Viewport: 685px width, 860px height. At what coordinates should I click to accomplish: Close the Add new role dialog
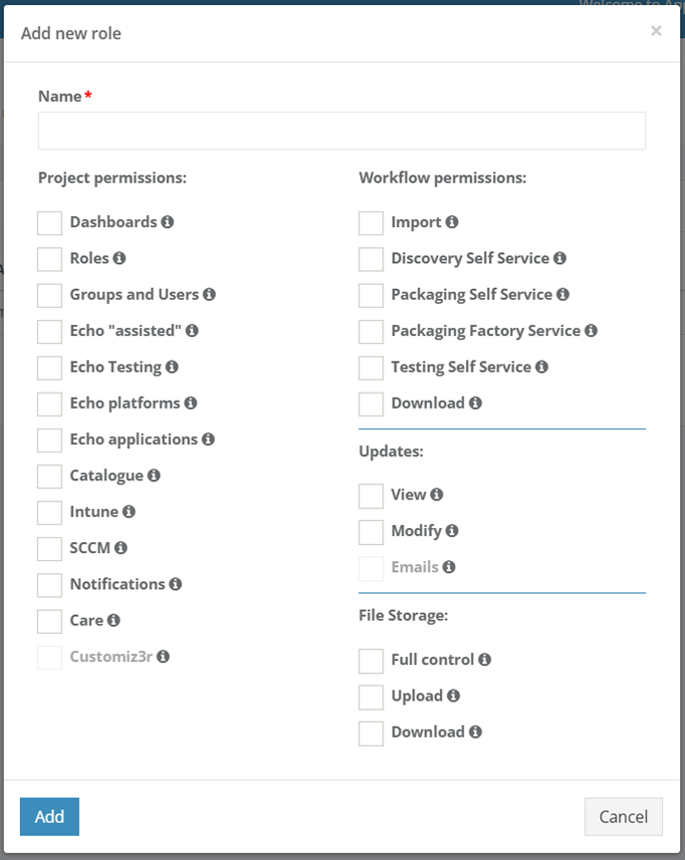tap(656, 31)
